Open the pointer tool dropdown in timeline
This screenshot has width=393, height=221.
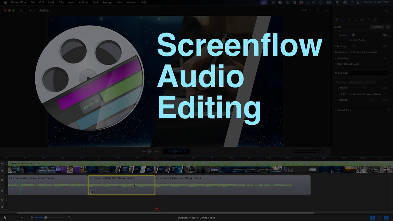(x=6, y=218)
